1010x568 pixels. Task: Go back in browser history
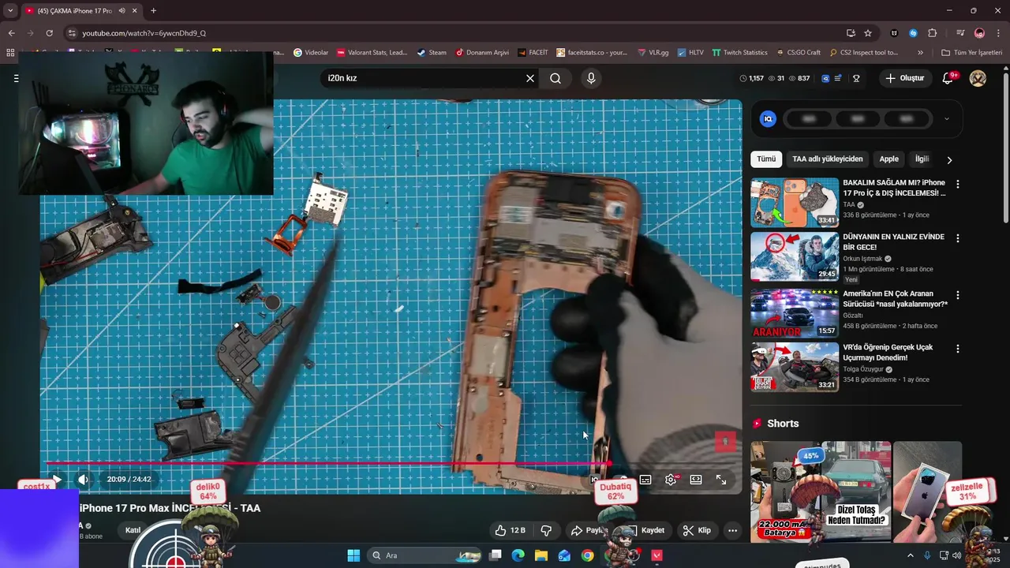(11, 33)
